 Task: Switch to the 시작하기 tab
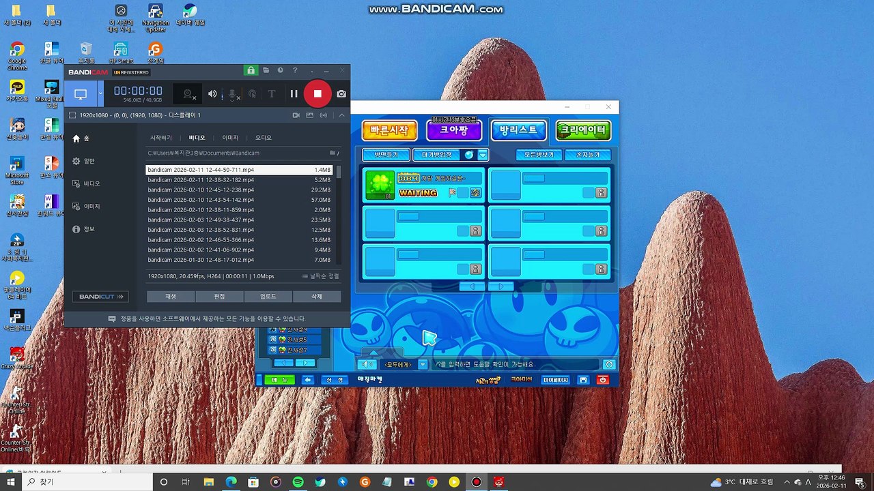[x=161, y=138]
